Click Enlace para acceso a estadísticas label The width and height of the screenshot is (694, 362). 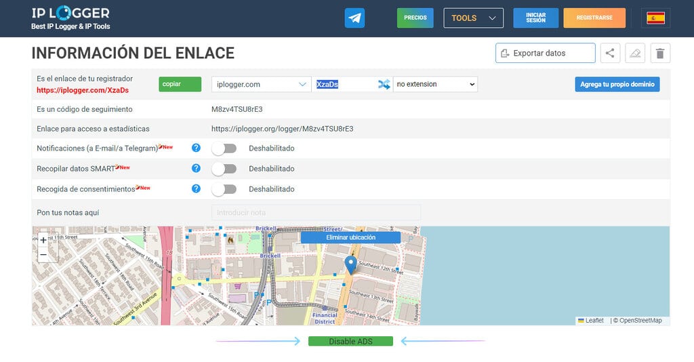tap(93, 129)
